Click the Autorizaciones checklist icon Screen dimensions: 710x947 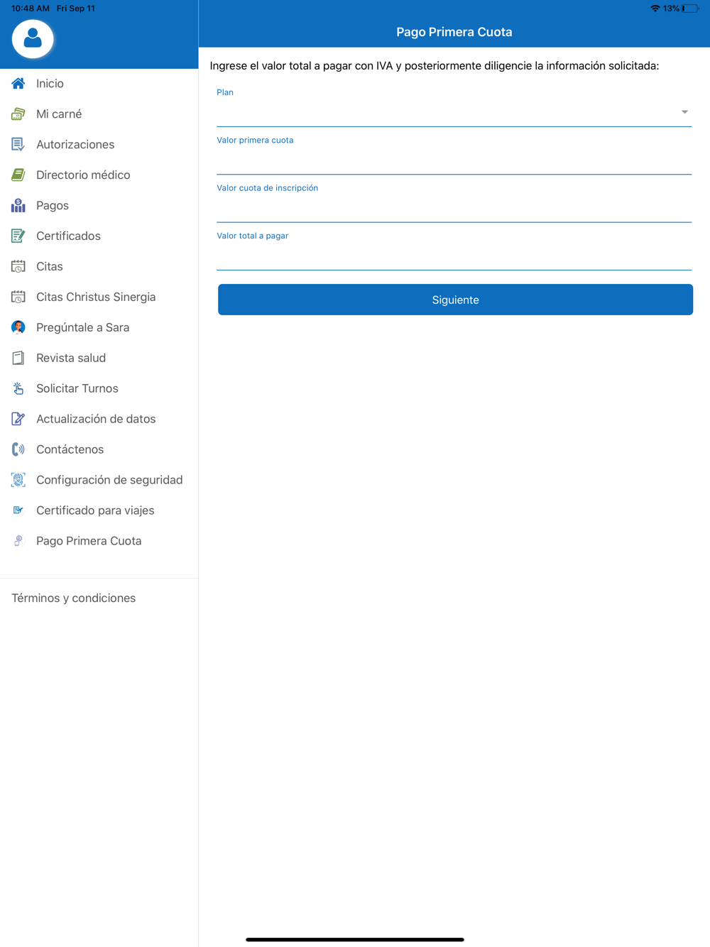click(x=18, y=144)
